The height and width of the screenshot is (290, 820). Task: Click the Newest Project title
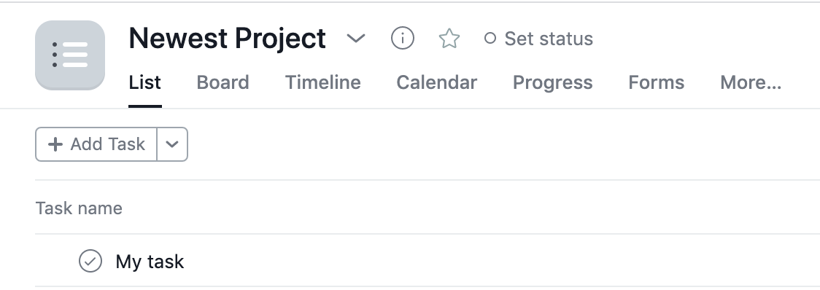pyautogui.click(x=228, y=38)
